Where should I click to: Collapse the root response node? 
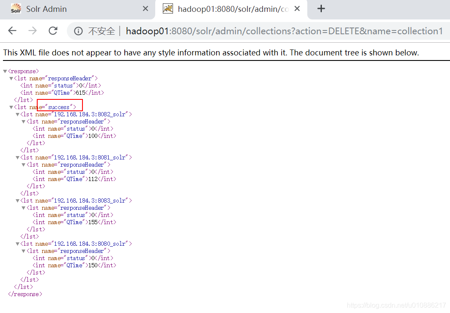[x=5, y=71]
